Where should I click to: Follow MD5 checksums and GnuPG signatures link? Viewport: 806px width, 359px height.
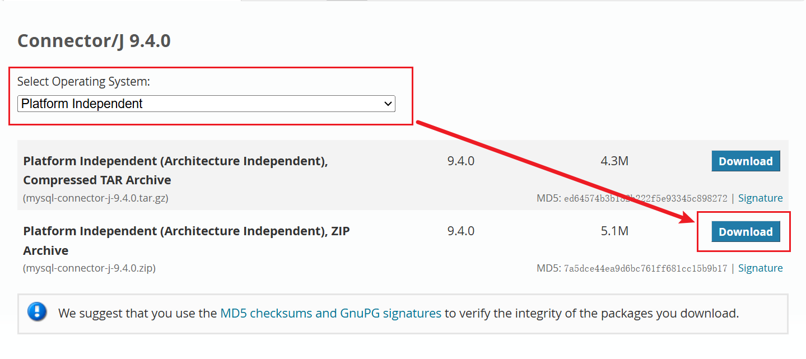click(331, 313)
